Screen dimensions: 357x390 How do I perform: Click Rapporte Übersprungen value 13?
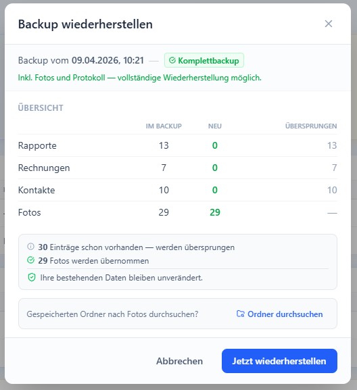pos(332,145)
